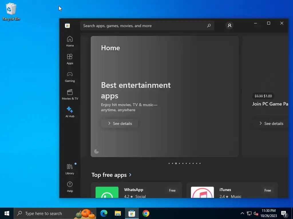Click Microsoft Store taskbar icon

tap(132, 213)
